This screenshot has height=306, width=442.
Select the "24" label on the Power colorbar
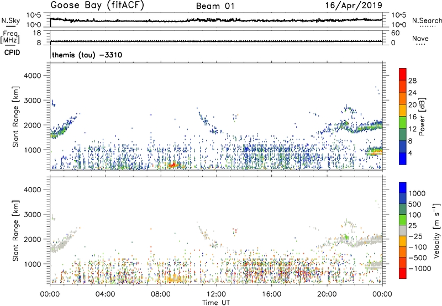[412, 93]
